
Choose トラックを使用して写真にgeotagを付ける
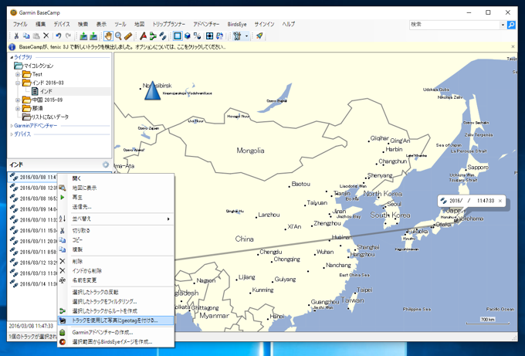pyautogui.click(x=116, y=320)
